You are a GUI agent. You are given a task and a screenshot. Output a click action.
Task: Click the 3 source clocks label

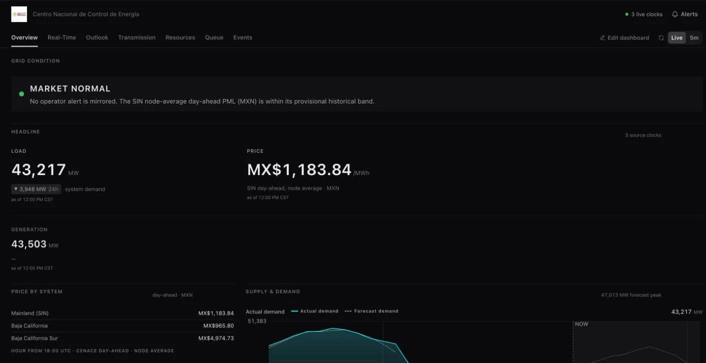[x=643, y=135]
